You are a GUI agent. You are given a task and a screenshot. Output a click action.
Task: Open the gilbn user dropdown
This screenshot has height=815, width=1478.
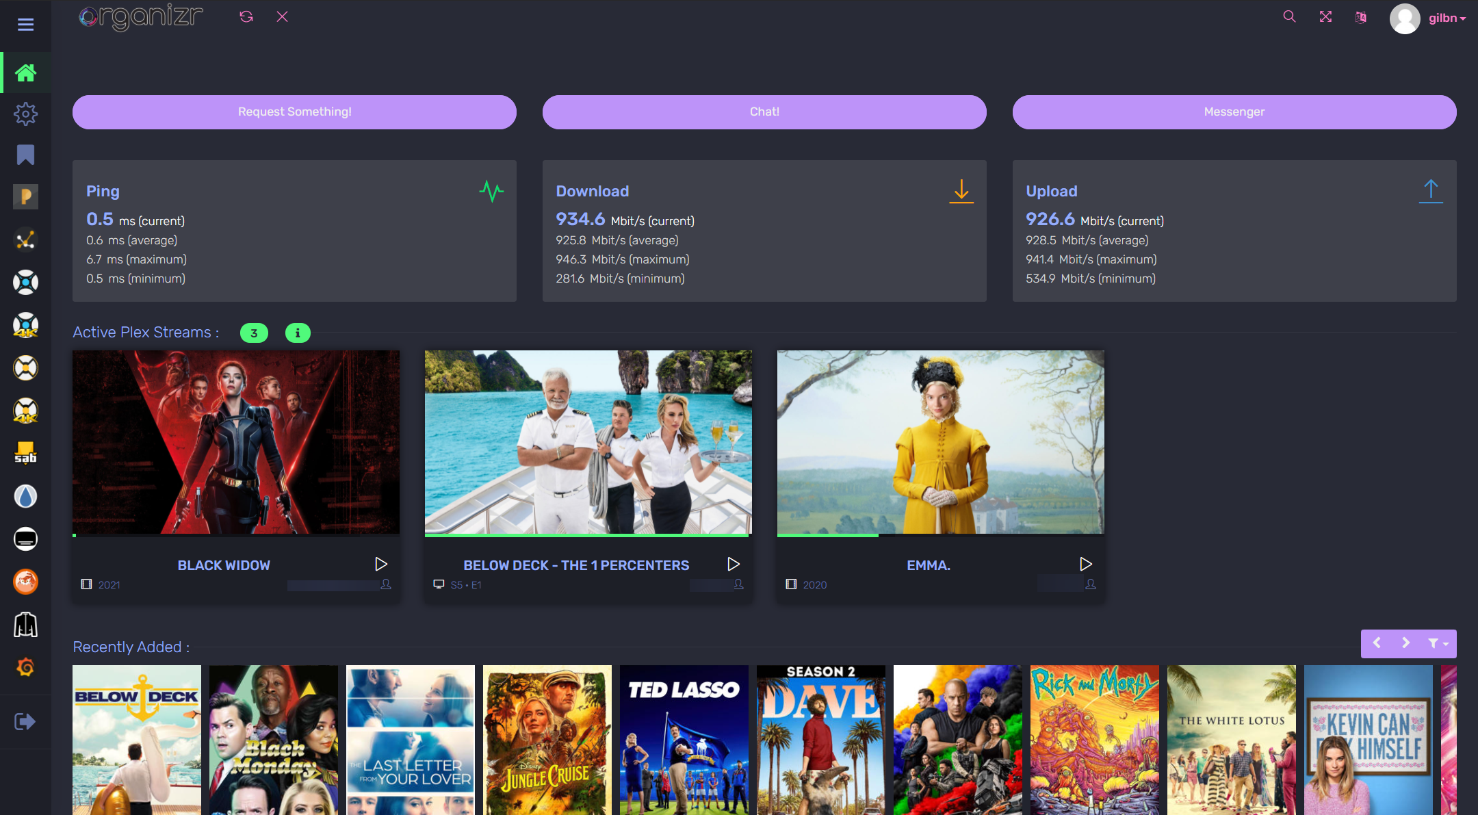point(1447,18)
